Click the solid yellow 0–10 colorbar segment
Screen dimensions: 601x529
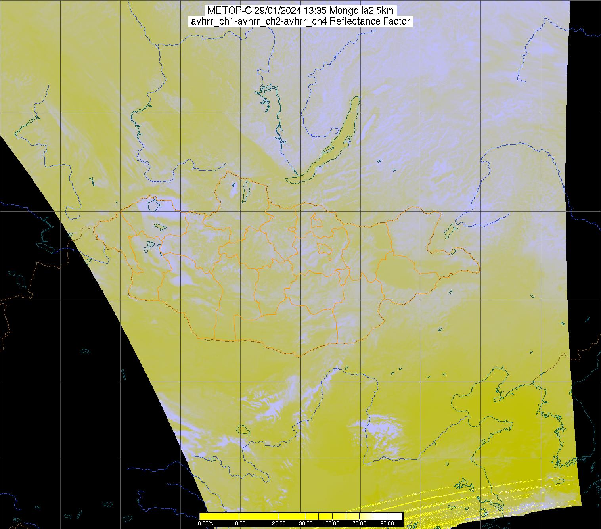219,516
